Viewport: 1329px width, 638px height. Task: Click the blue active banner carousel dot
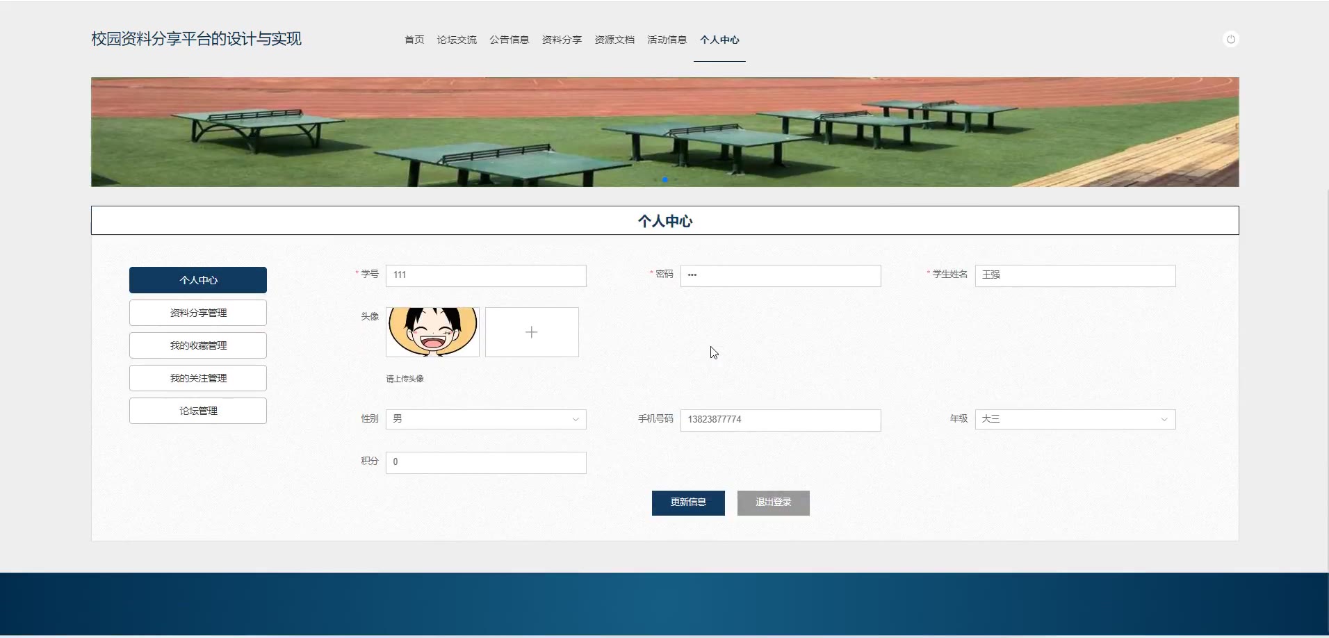(x=665, y=179)
